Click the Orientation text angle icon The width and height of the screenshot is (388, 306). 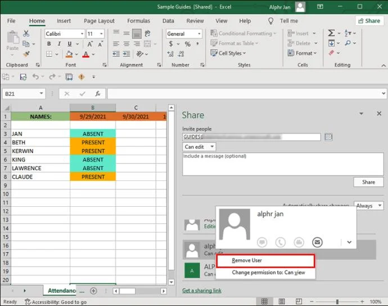coord(140,54)
